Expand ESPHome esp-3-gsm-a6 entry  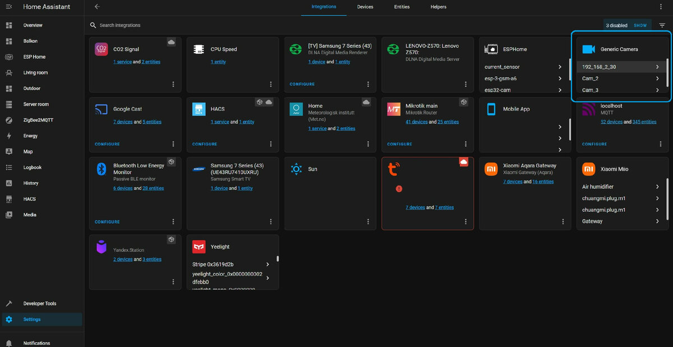click(x=523, y=78)
